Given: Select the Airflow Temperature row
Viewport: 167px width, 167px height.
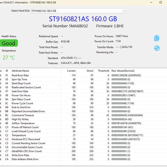Looking at the screenshot, I should 83,123.
